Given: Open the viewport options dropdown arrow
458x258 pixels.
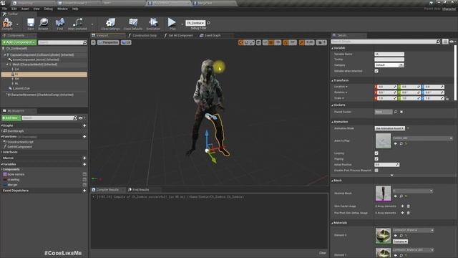Looking at the screenshot, I should pos(93,42).
